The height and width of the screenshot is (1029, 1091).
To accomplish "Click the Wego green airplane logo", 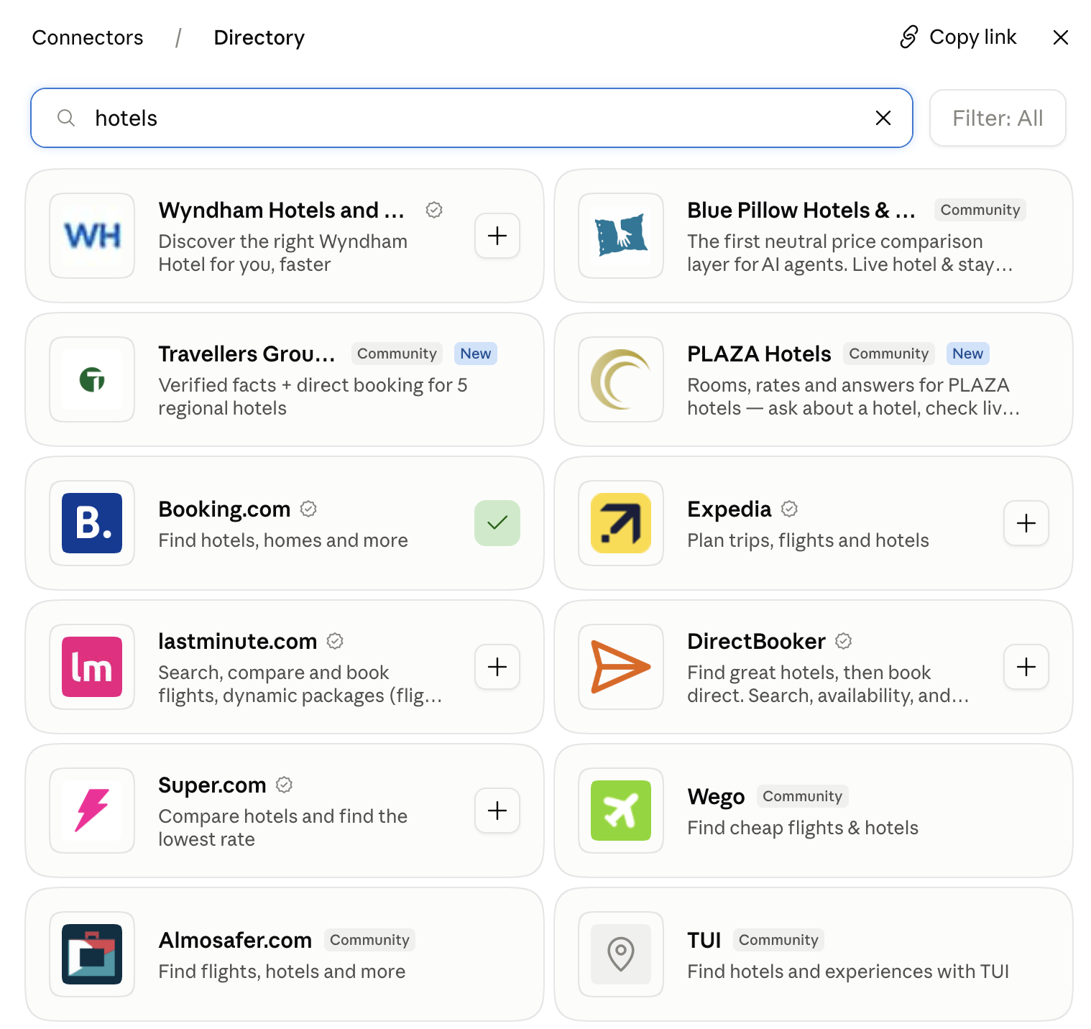I will coord(621,811).
